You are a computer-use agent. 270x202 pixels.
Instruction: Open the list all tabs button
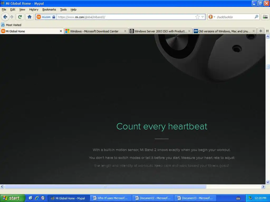click(267, 31)
